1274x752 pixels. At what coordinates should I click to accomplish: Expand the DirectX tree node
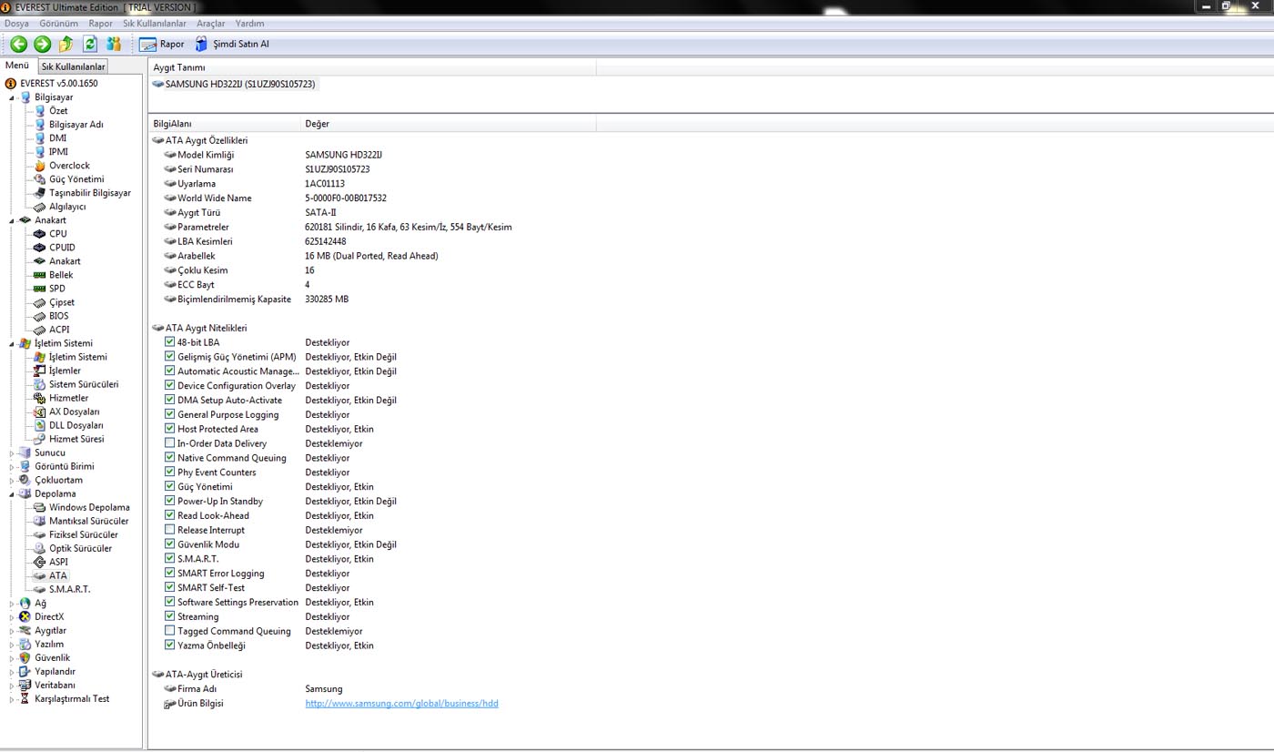click(13, 616)
